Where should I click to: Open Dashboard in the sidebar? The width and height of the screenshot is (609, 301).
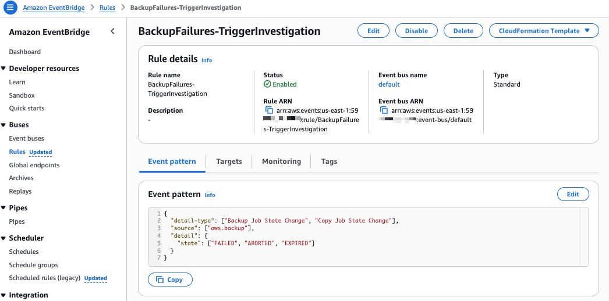pos(25,52)
